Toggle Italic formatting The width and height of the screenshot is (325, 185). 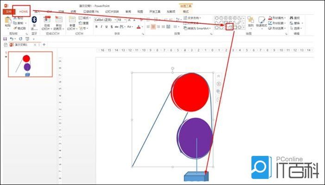click(x=101, y=27)
